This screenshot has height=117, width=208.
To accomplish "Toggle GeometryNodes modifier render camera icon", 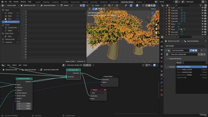I will point(196,50).
